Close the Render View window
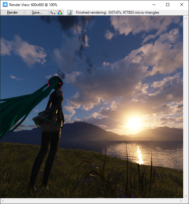Viewport: 189px width, 204px height. point(182,5)
